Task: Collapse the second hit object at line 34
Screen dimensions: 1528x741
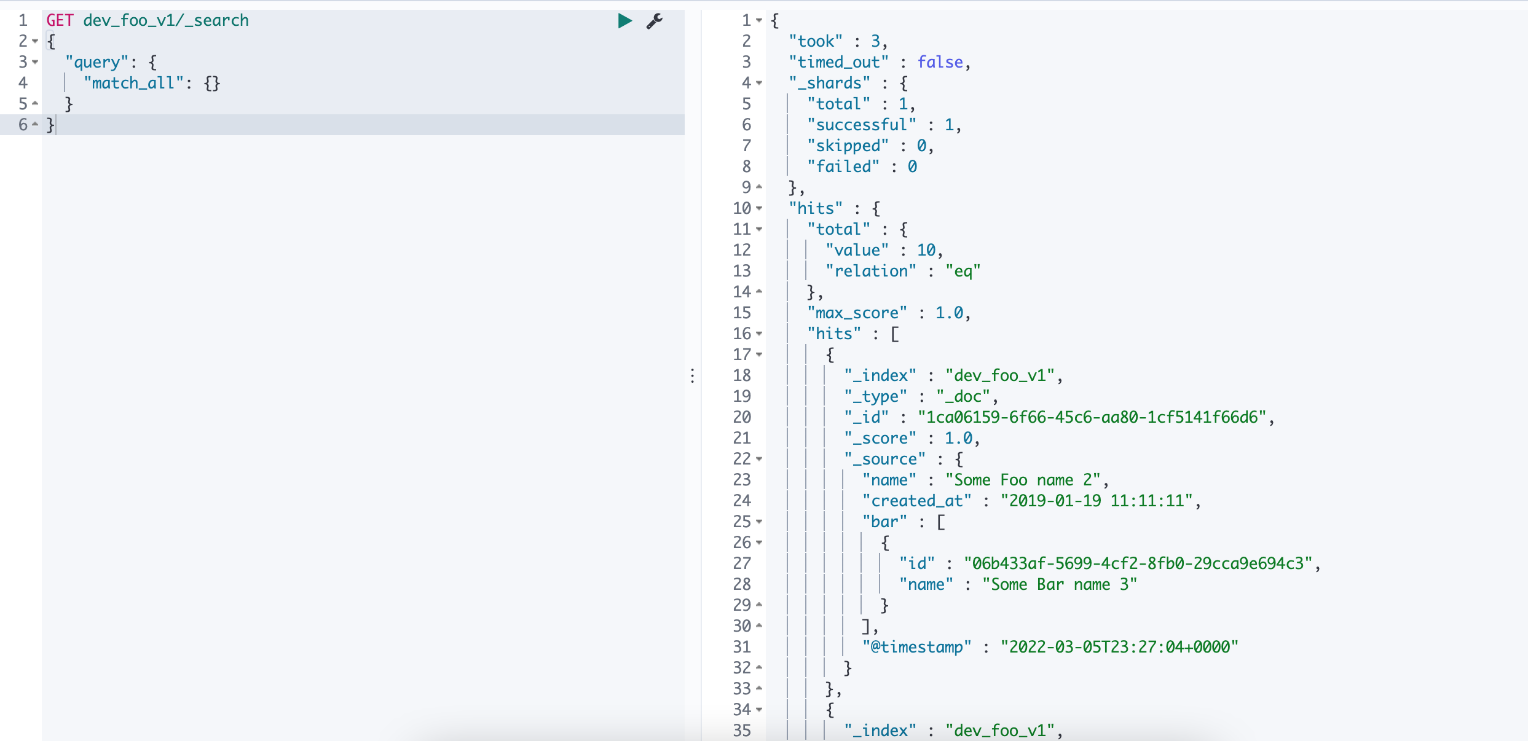Action: [x=759, y=710]
